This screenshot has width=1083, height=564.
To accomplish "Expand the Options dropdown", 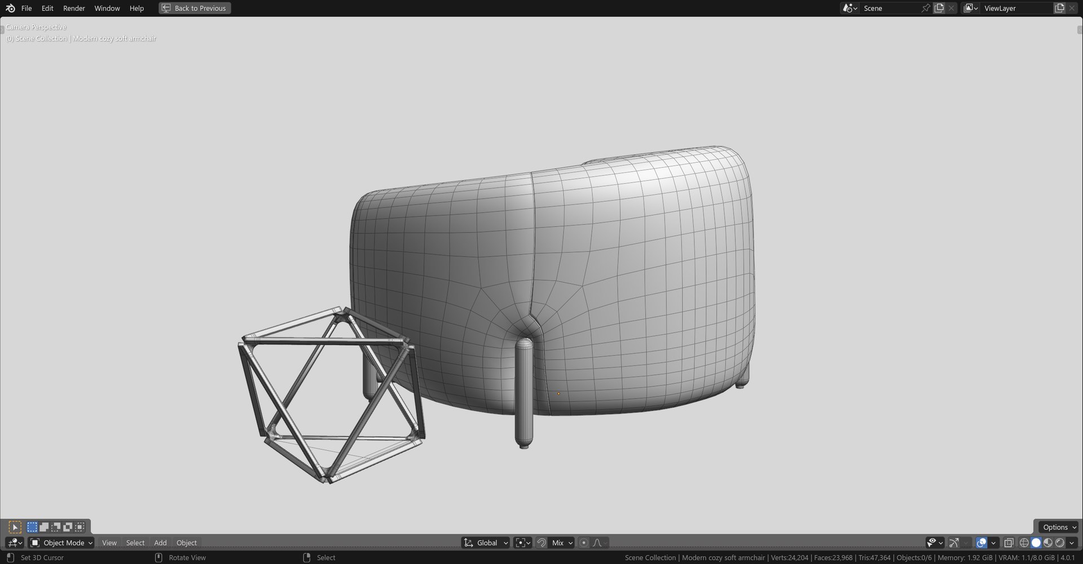I will pos(1058,527).
